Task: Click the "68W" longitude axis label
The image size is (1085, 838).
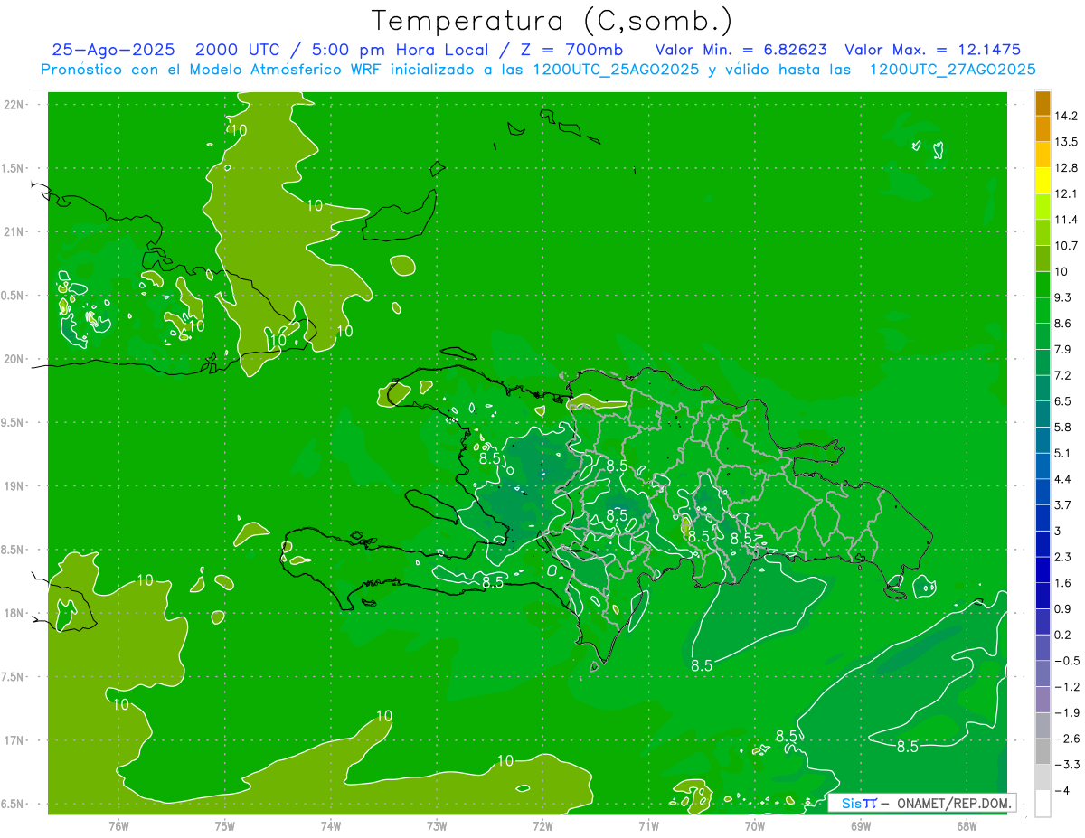Action: pos(967,825)
